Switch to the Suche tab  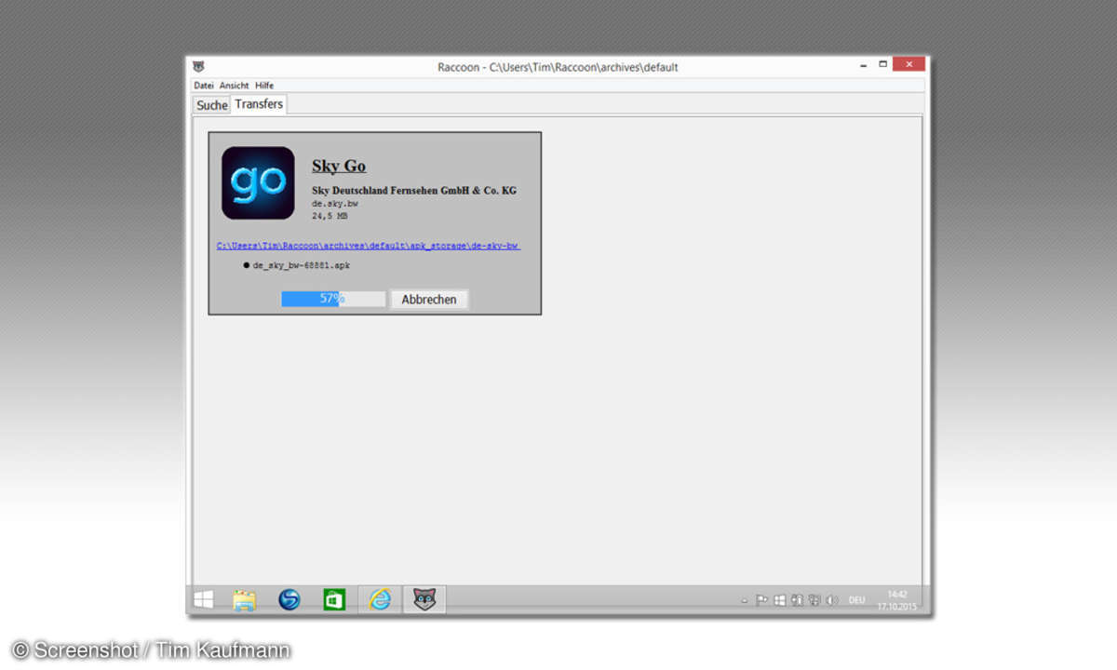pos(212,105)
